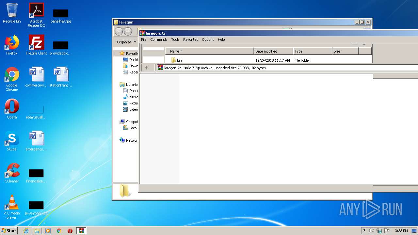418x235 pixels.
Task: Sort by the Size column header
Action: (345, 51)
